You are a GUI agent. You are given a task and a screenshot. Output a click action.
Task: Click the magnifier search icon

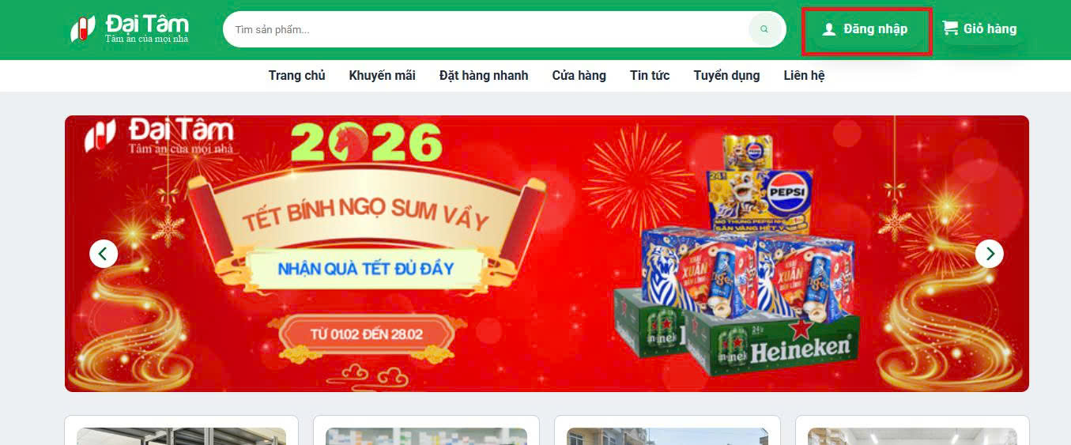[764, 29]
